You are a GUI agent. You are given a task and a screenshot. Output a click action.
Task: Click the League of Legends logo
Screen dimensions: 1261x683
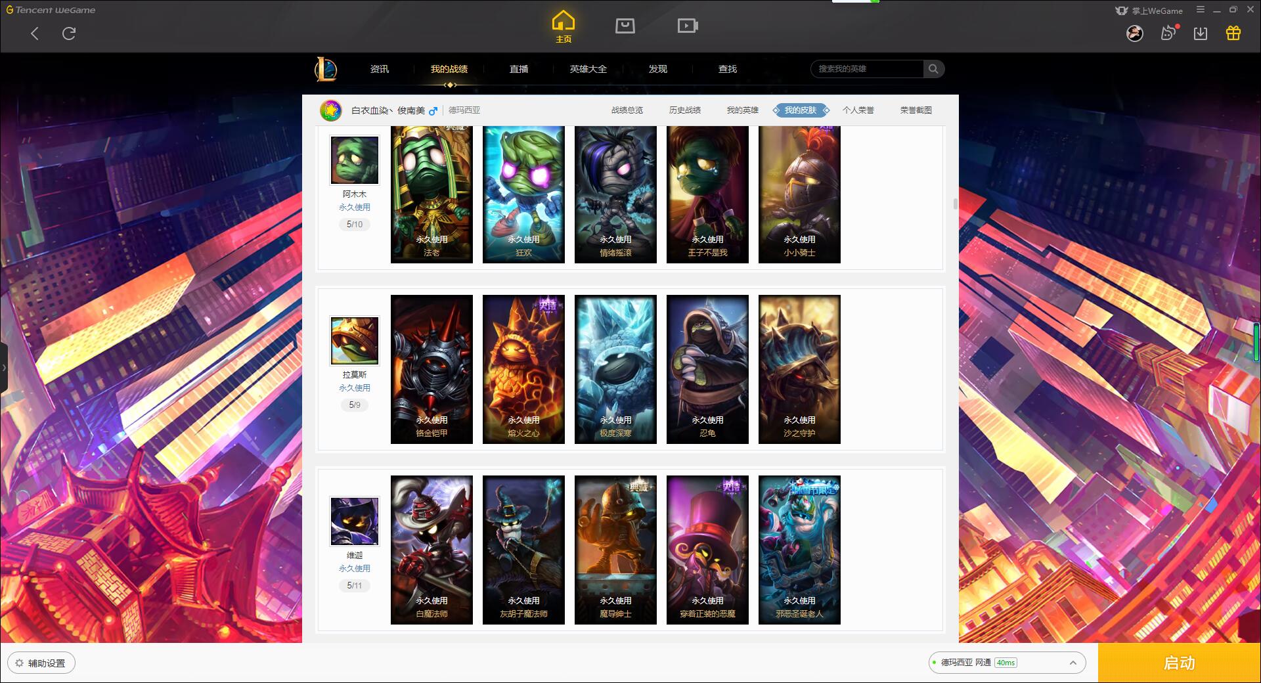point(325,69)
